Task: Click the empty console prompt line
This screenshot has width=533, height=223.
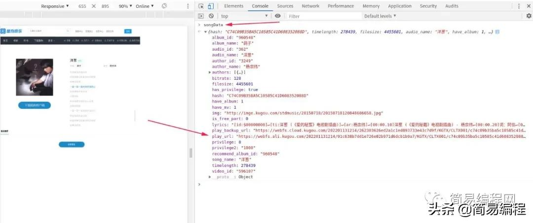Action: pos(364,185)
